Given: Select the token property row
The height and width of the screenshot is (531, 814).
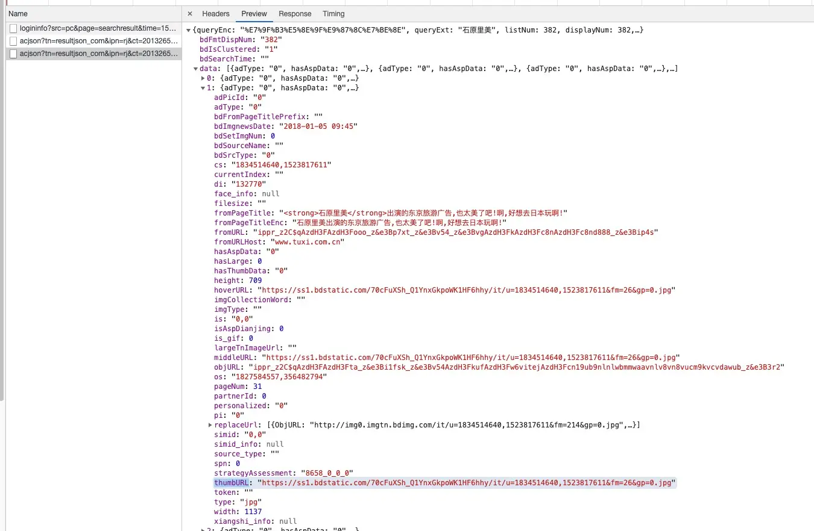Looking at the screenshot, I should coord(234,492).
